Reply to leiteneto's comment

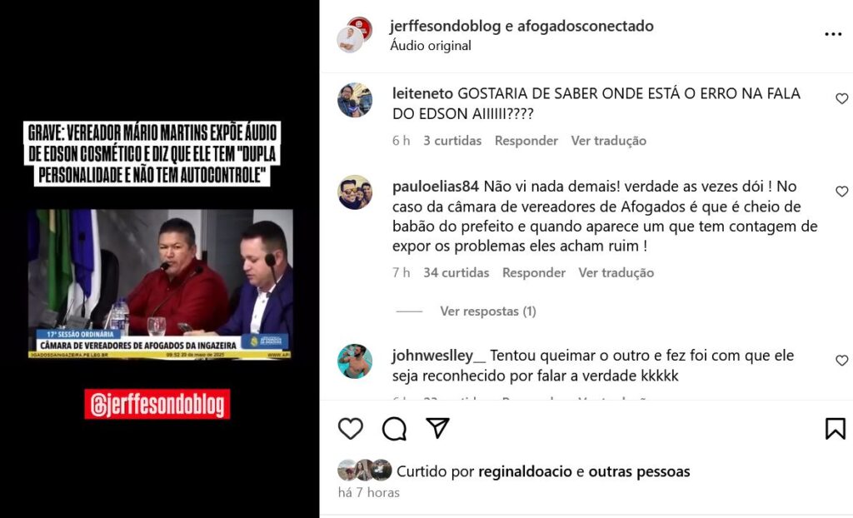(526, 141)
